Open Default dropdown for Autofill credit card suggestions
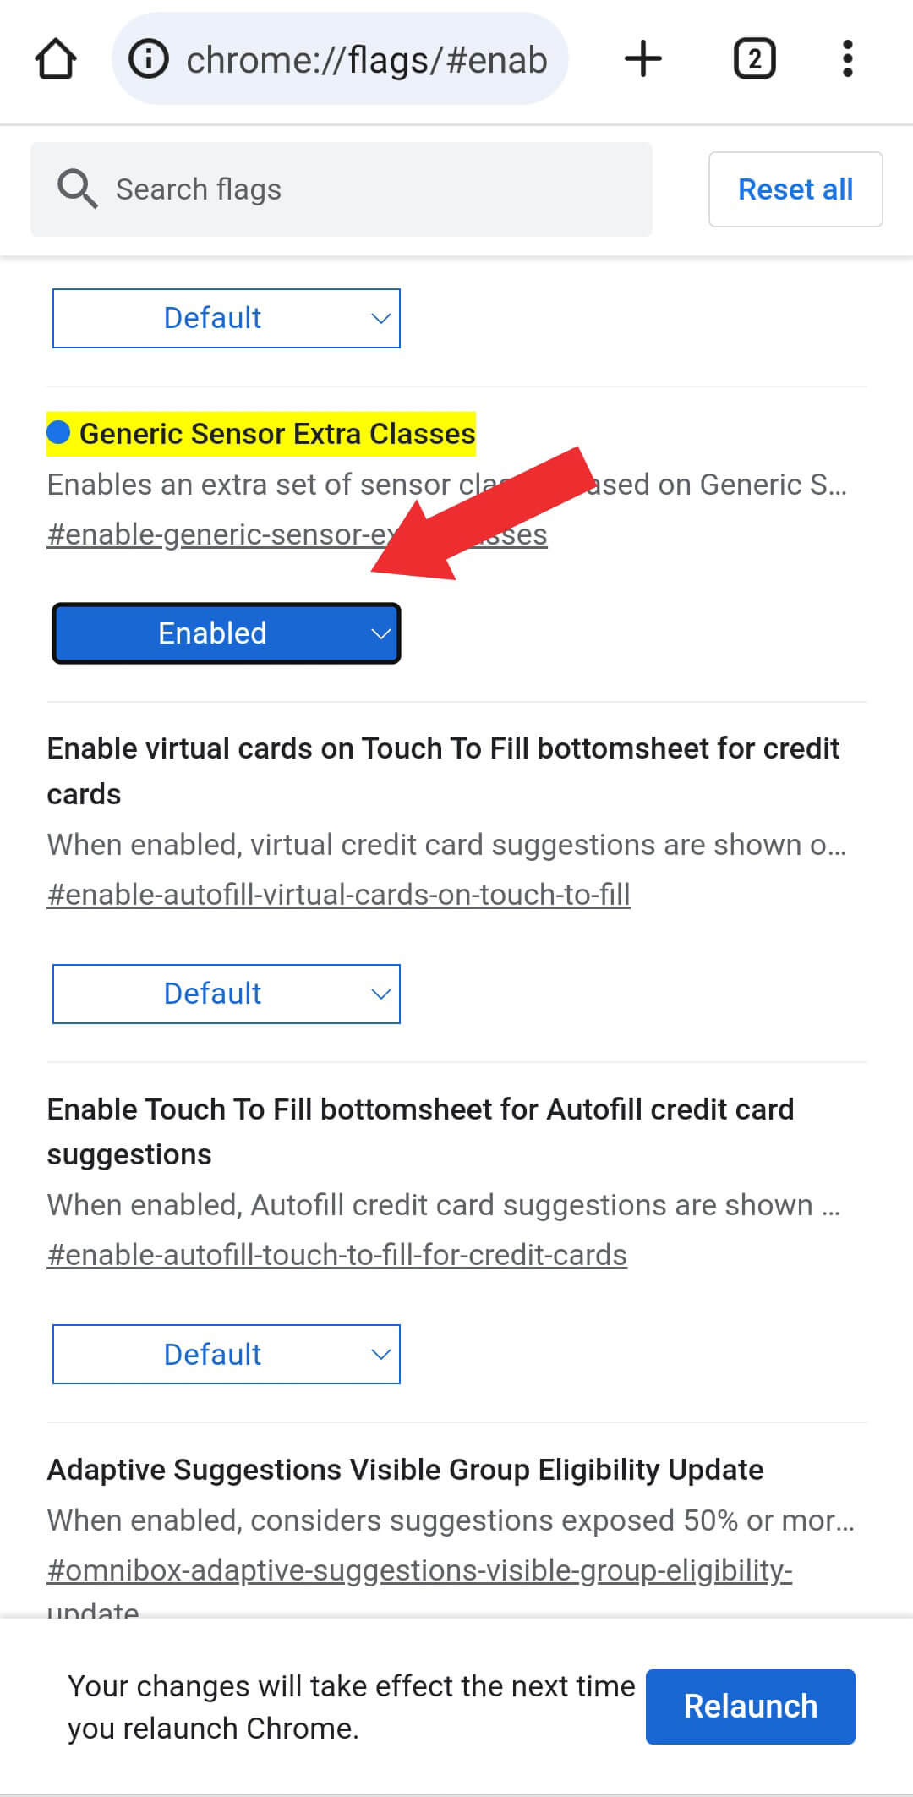This screenshot has height=1797, width=913. pos(227,1355)
